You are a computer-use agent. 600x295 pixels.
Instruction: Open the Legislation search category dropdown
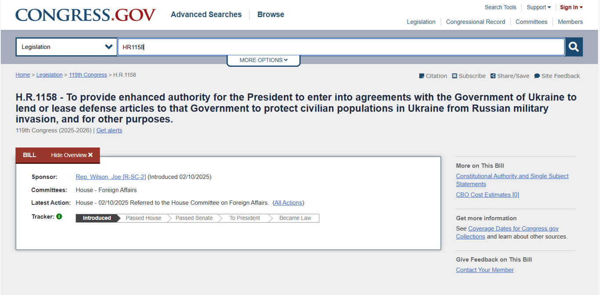coord(66,47)
